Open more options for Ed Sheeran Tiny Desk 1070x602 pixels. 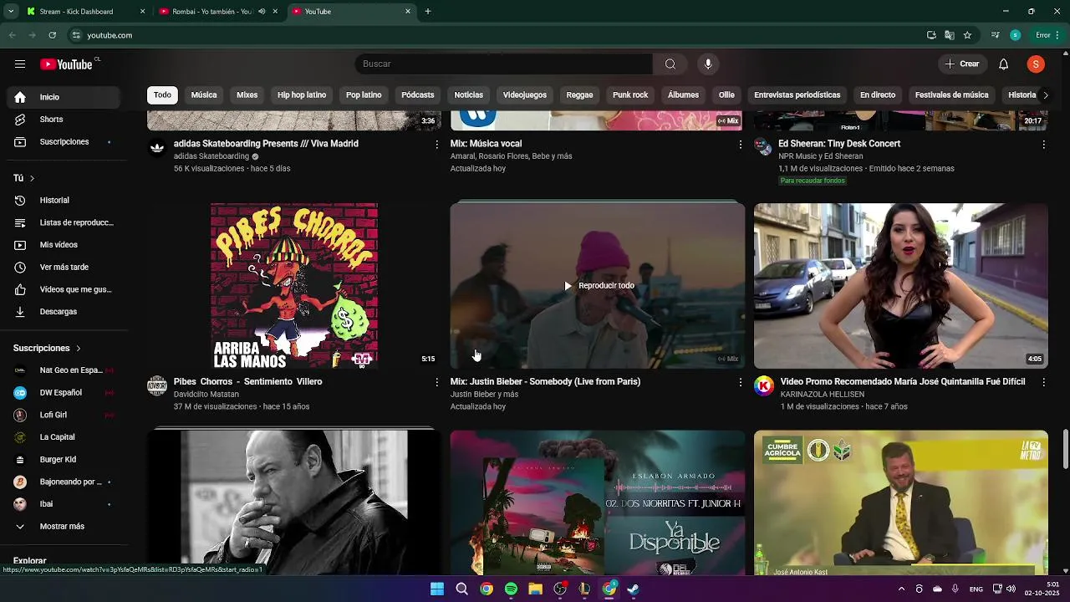point(1043,145)
